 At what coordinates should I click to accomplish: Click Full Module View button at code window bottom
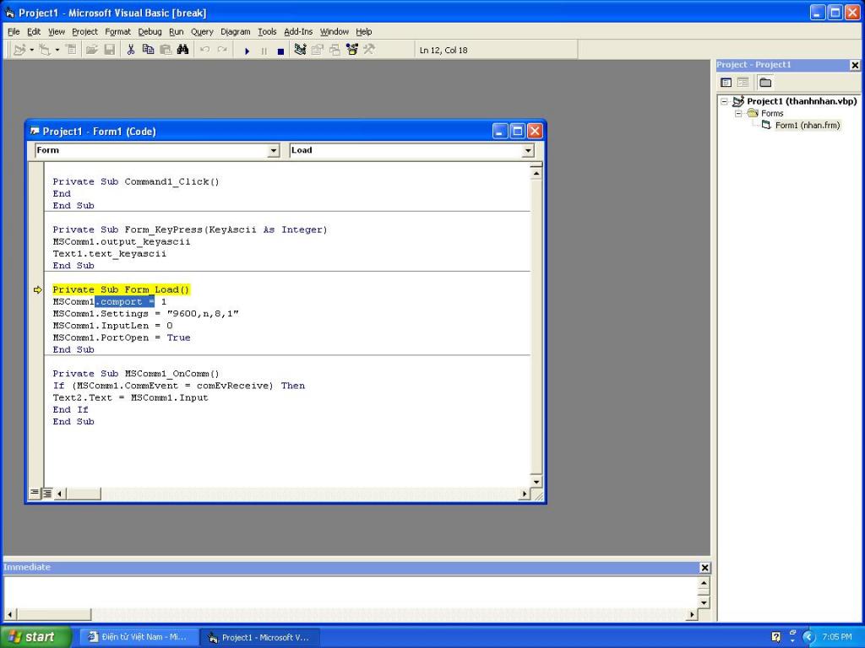click(x=47, y=493)
